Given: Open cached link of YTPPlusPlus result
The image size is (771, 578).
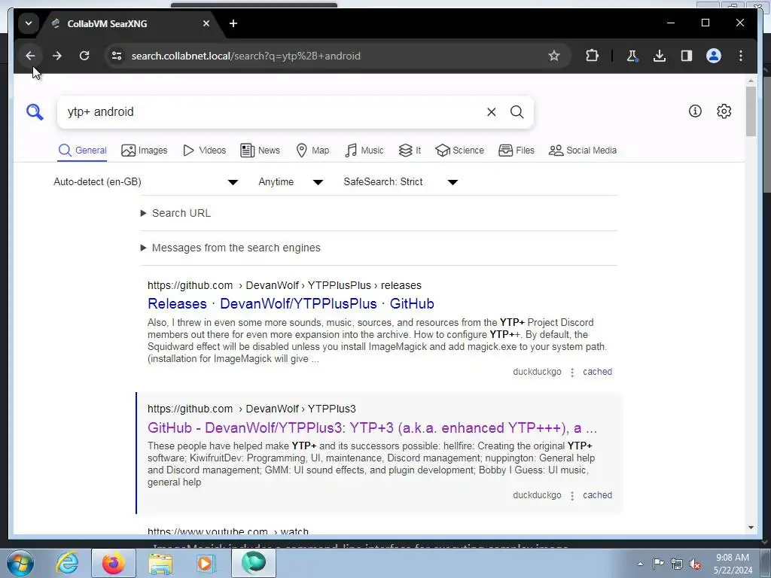Looking at the screenshot, I should coord(597,372).
